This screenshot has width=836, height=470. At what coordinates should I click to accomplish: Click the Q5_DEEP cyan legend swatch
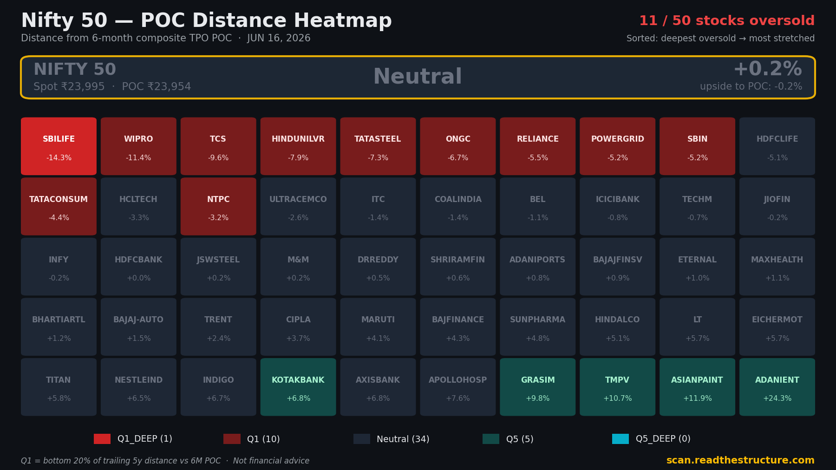click(620, 439)
